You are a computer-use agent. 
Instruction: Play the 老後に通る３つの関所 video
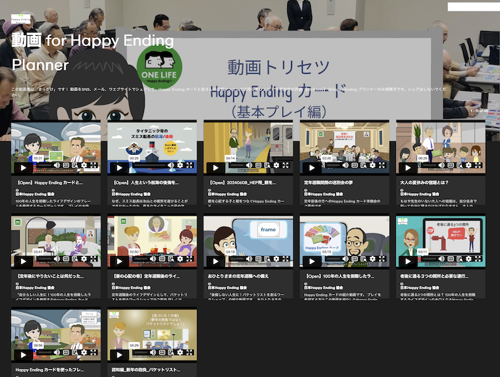(408, 261)
